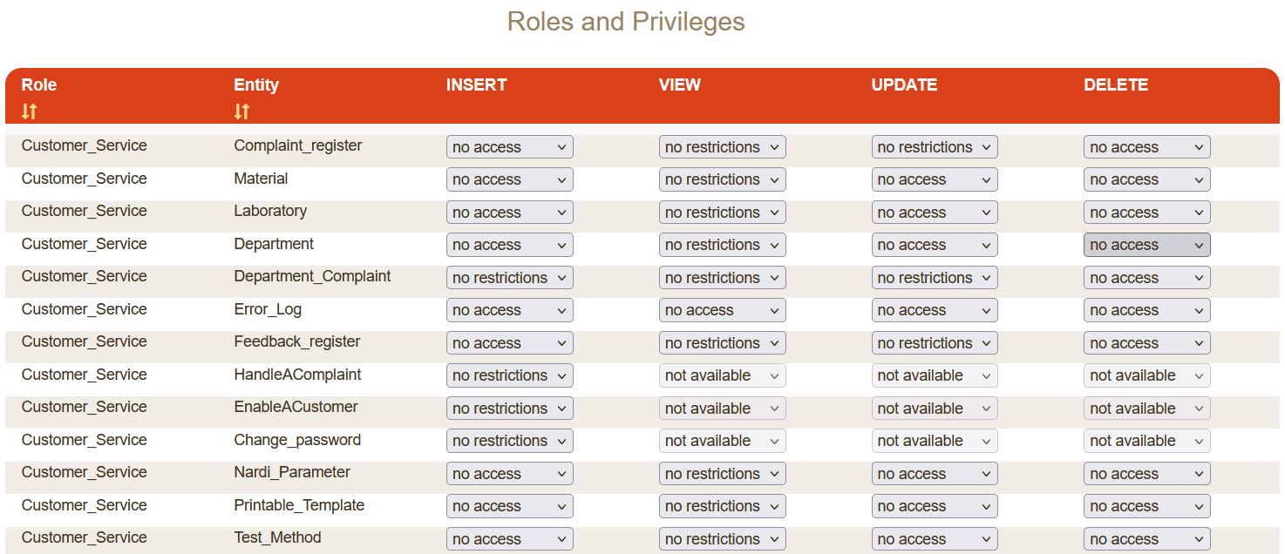Select the HandleAComplaint entity cell

pos(297,375)
